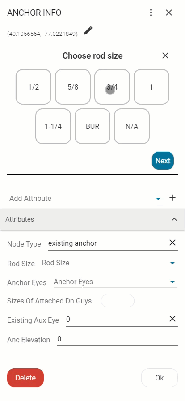185x401 pixels.
Task: Open the Add Attribute dropdown
Action: coord(86,198)
